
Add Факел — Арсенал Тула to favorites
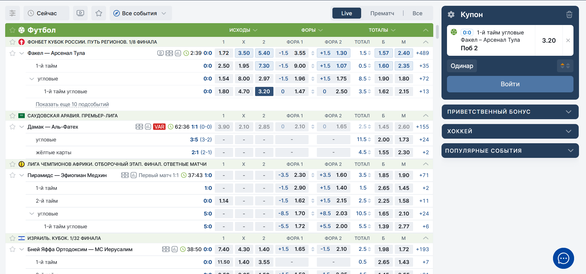pyautogui.click(x=13, y=53)
